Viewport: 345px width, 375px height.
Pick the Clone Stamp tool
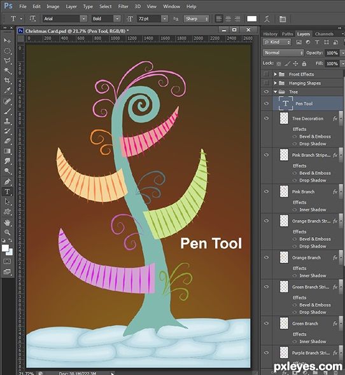point(7,121)
